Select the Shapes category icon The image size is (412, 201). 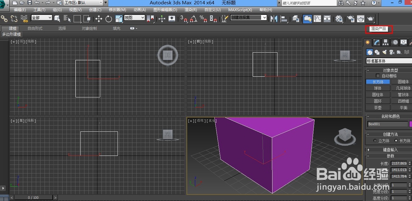tap(377, 52)
